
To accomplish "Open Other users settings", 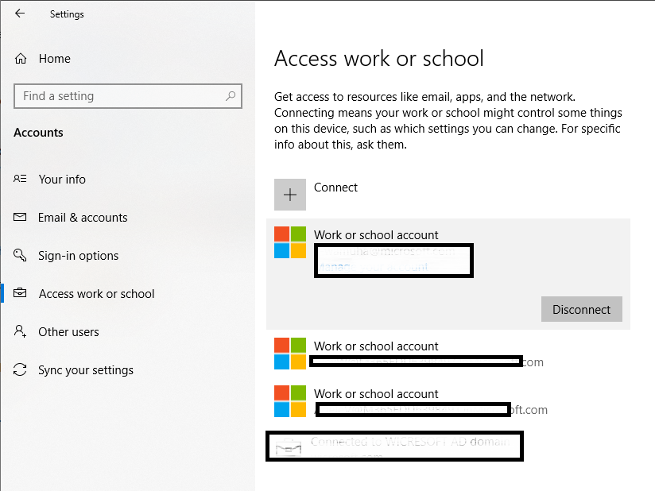I will point(68,332).
